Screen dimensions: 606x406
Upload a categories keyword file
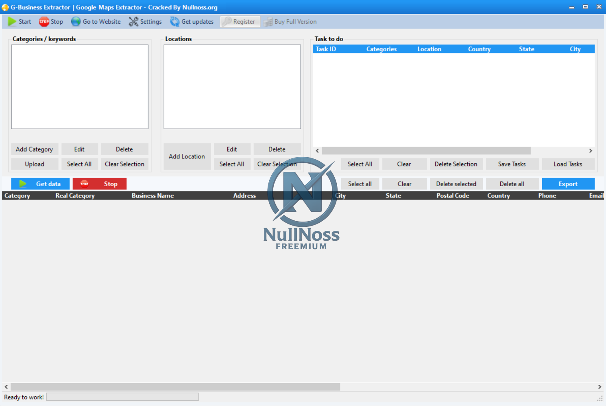pos(35,164)
